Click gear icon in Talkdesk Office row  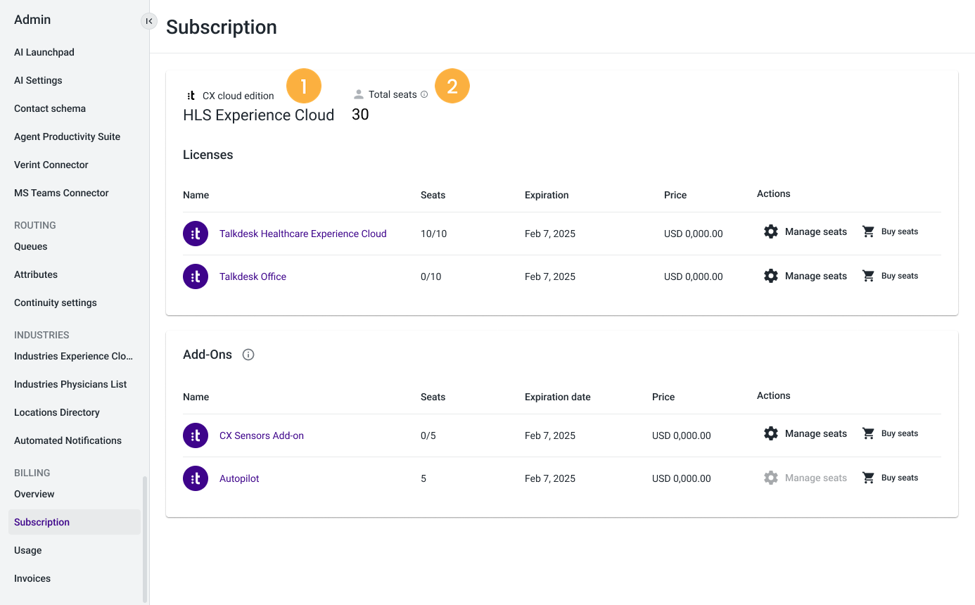tap(771, 276)
